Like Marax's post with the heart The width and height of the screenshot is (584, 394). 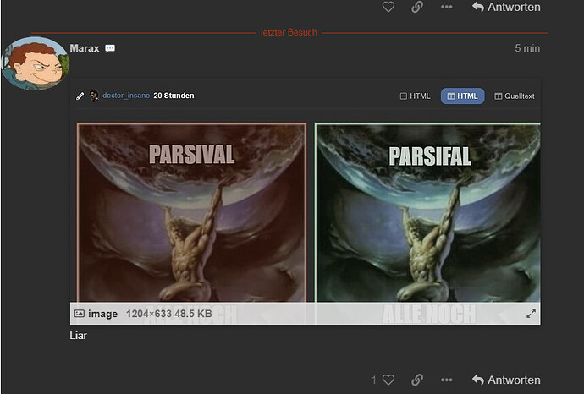[388, 380]
